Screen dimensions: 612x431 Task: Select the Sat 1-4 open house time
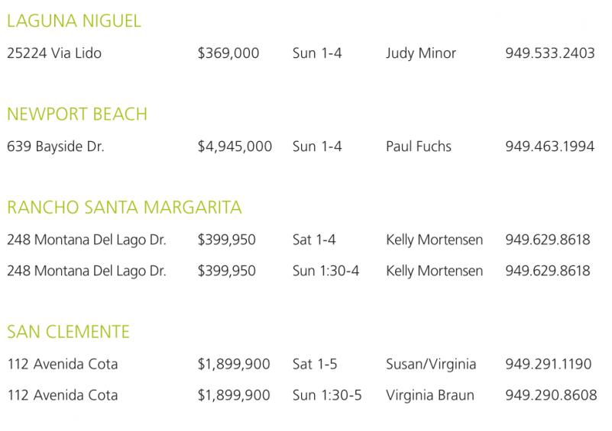(x=314, y=240)
